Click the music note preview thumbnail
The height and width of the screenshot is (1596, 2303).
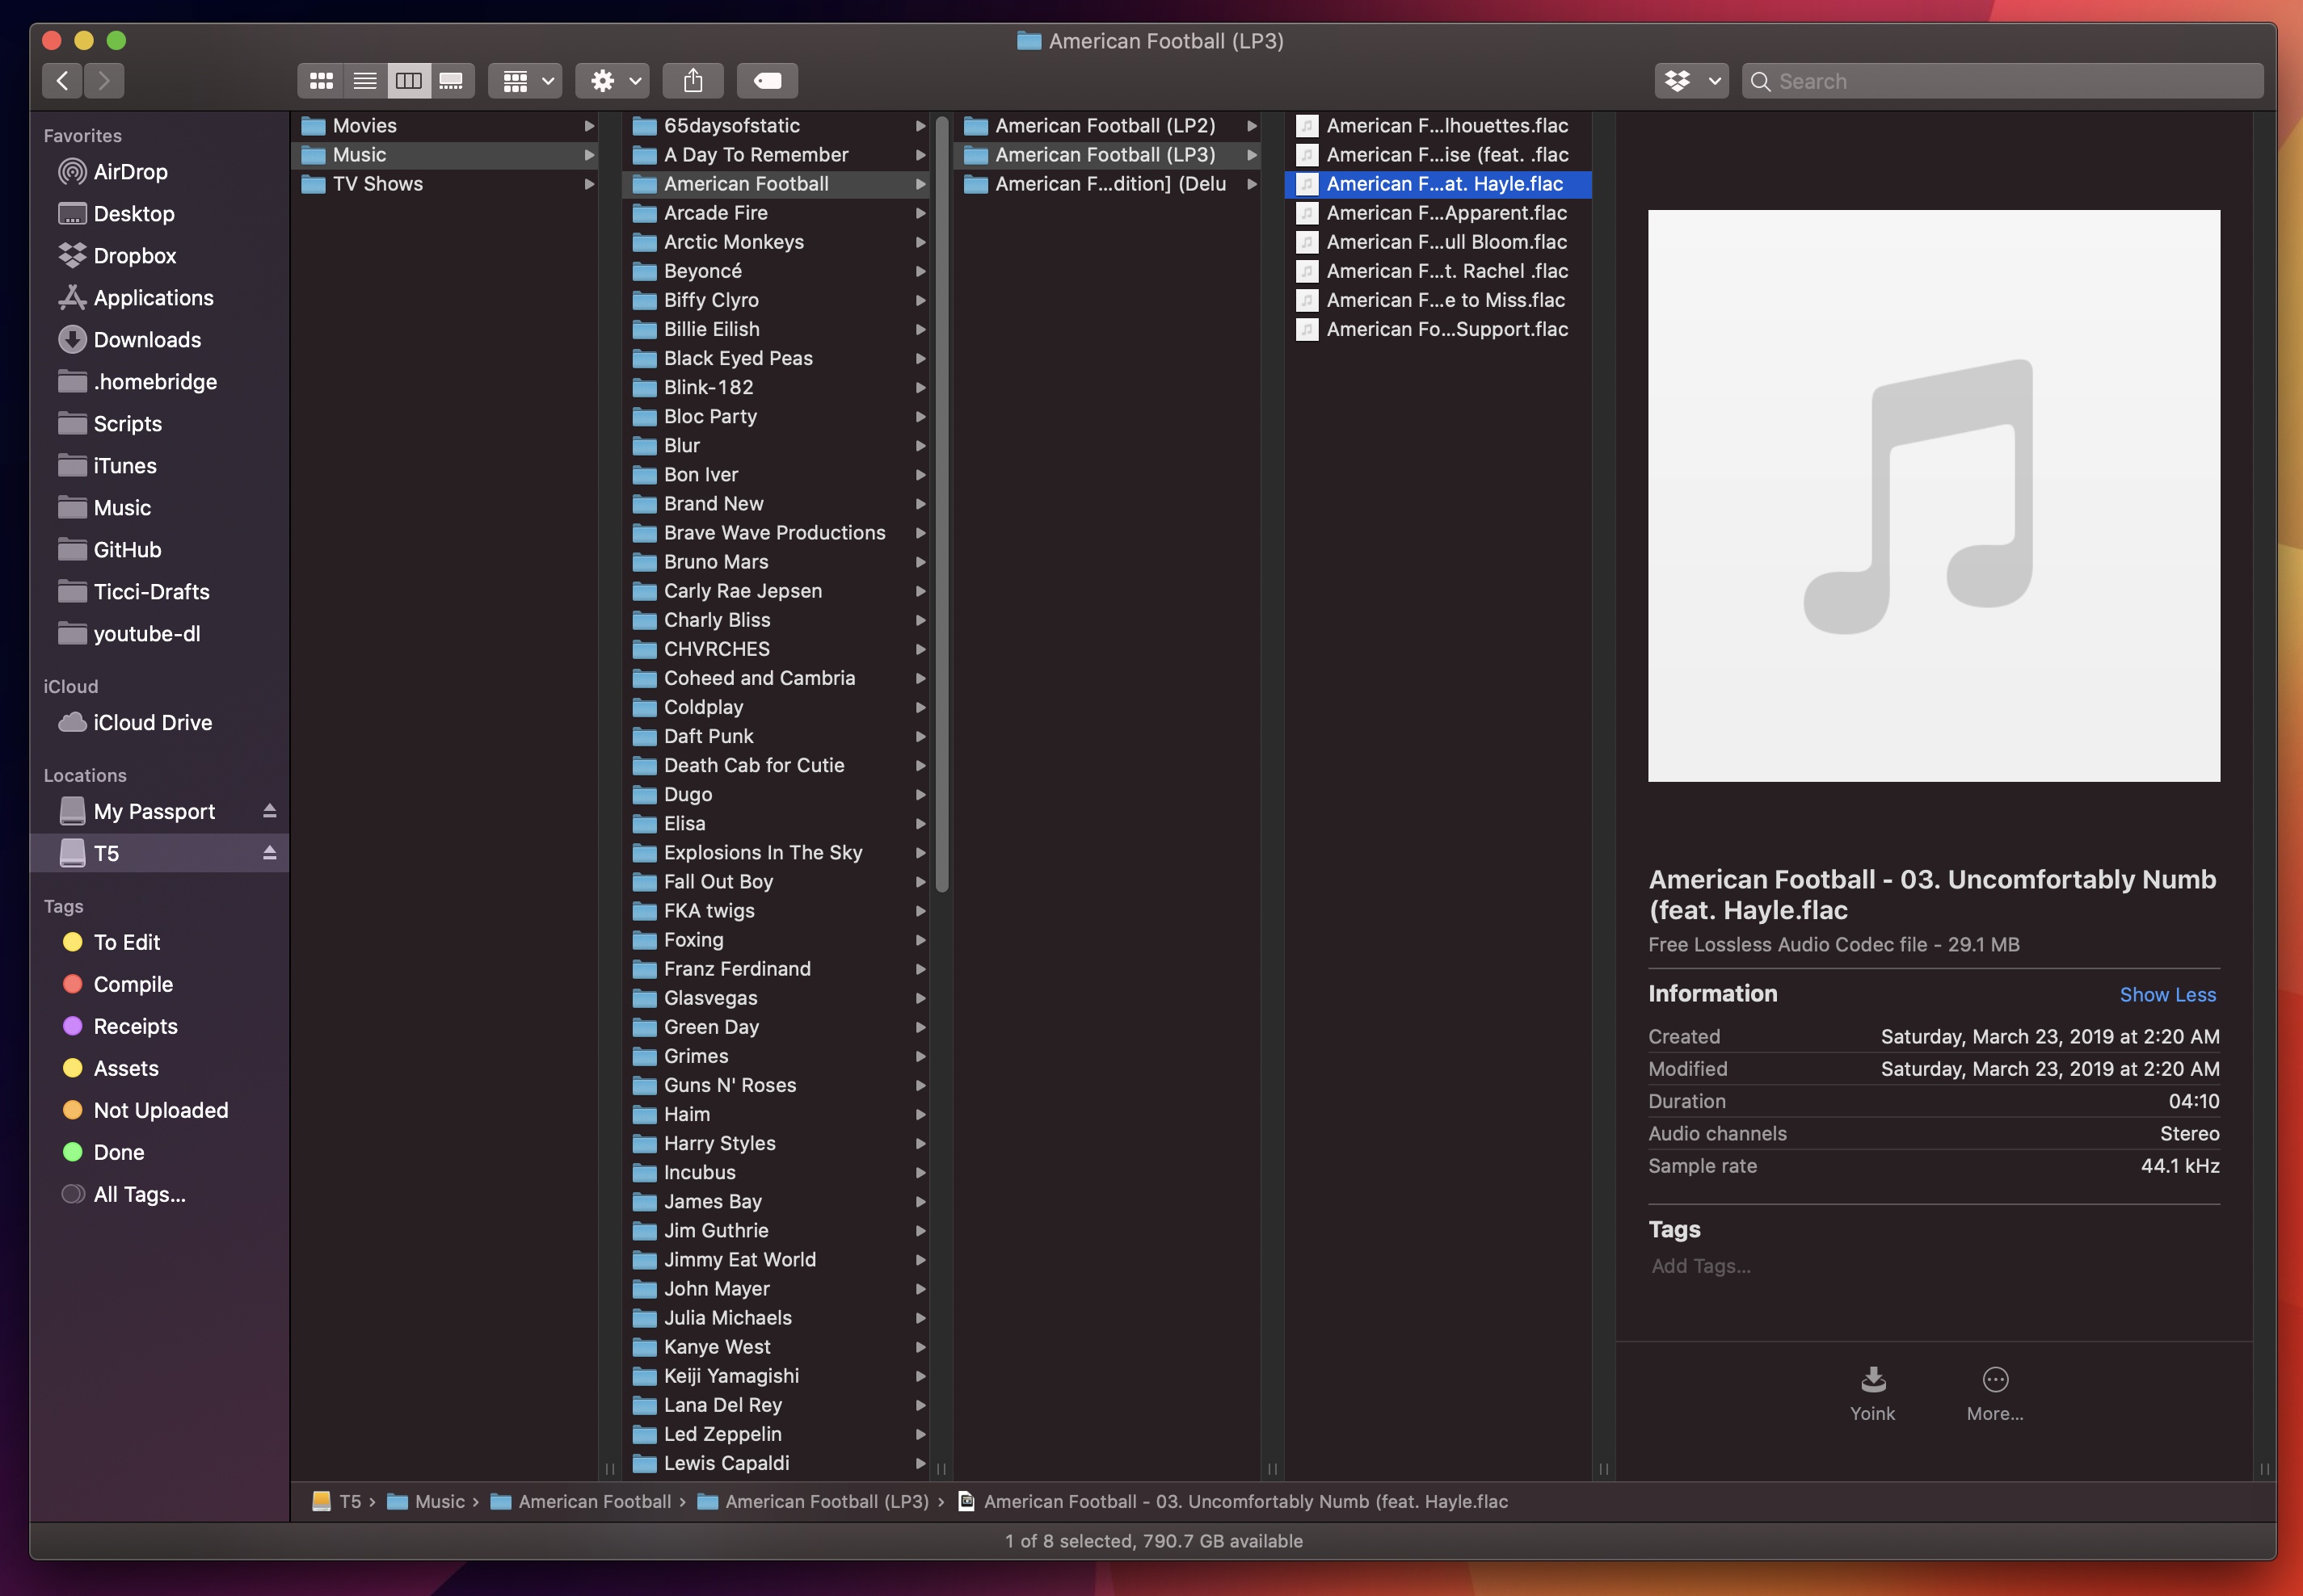(1934, 496)
